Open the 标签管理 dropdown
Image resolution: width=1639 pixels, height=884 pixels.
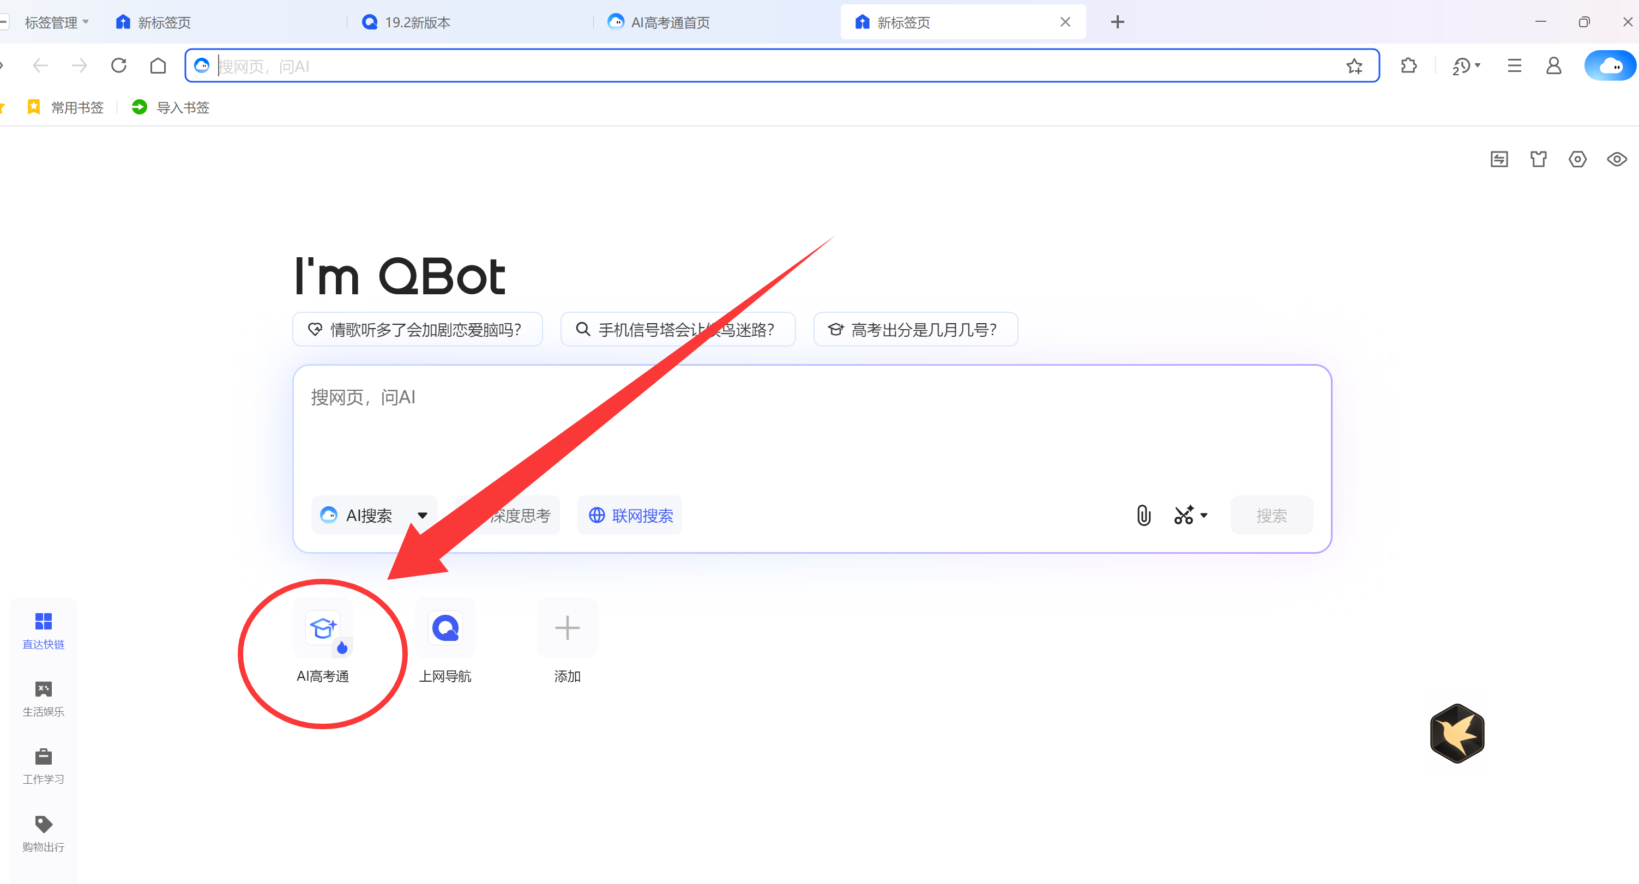click(x=56, y=22)
